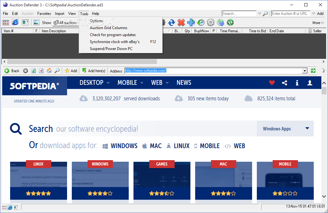Choose Synchronize clock with eBay's

[121, 42]
